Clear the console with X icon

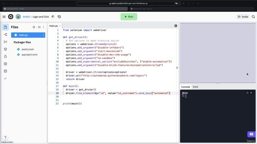point(251,93)
